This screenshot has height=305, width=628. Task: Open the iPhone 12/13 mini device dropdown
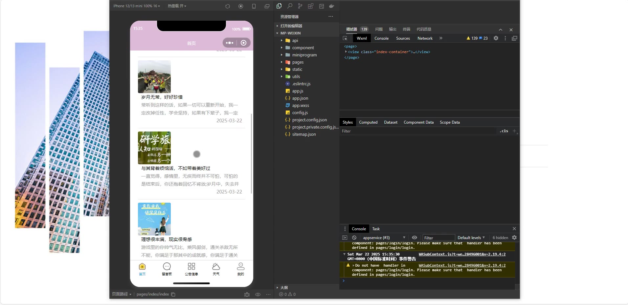(x=136, y=6)
